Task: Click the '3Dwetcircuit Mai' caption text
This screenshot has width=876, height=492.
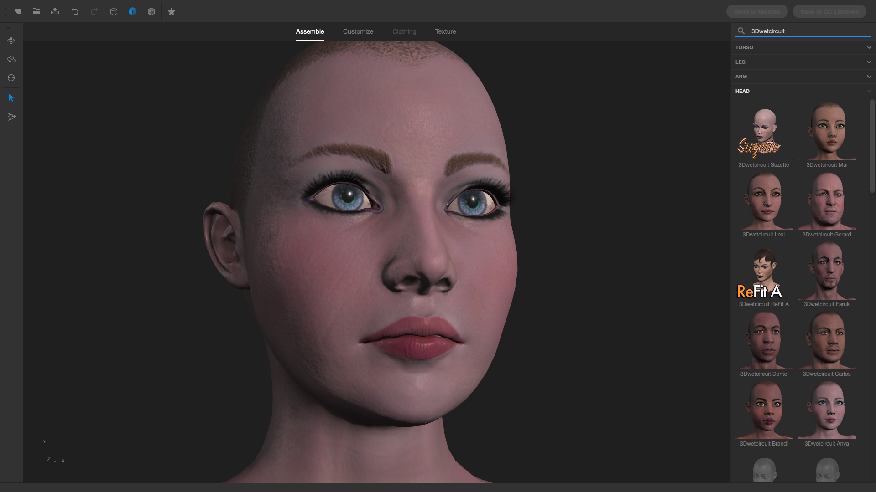Action: click(827, 165)
